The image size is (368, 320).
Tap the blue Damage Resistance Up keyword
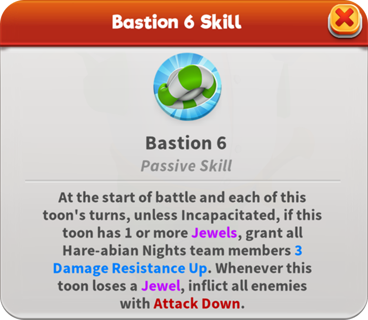pos(130,268)
